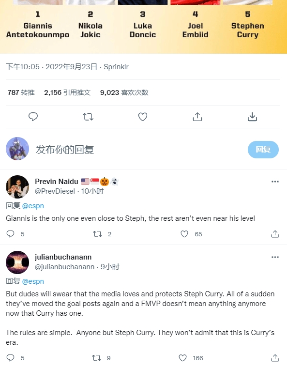
Task: Click the retweet icon under the main tweet
Action: click(x=88, y=117)
